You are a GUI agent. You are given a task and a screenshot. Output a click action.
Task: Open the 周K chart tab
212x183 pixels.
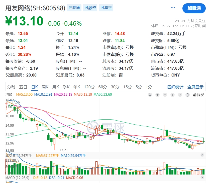[45, 87]
